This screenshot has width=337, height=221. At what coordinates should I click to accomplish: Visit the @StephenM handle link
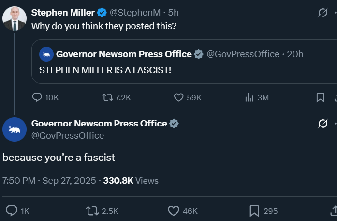(x=135, y=13)
